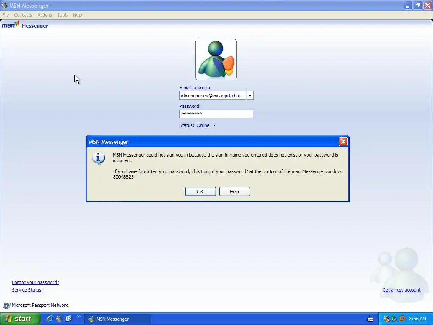Click the MSN buddy display picture

tap(216, 60)
